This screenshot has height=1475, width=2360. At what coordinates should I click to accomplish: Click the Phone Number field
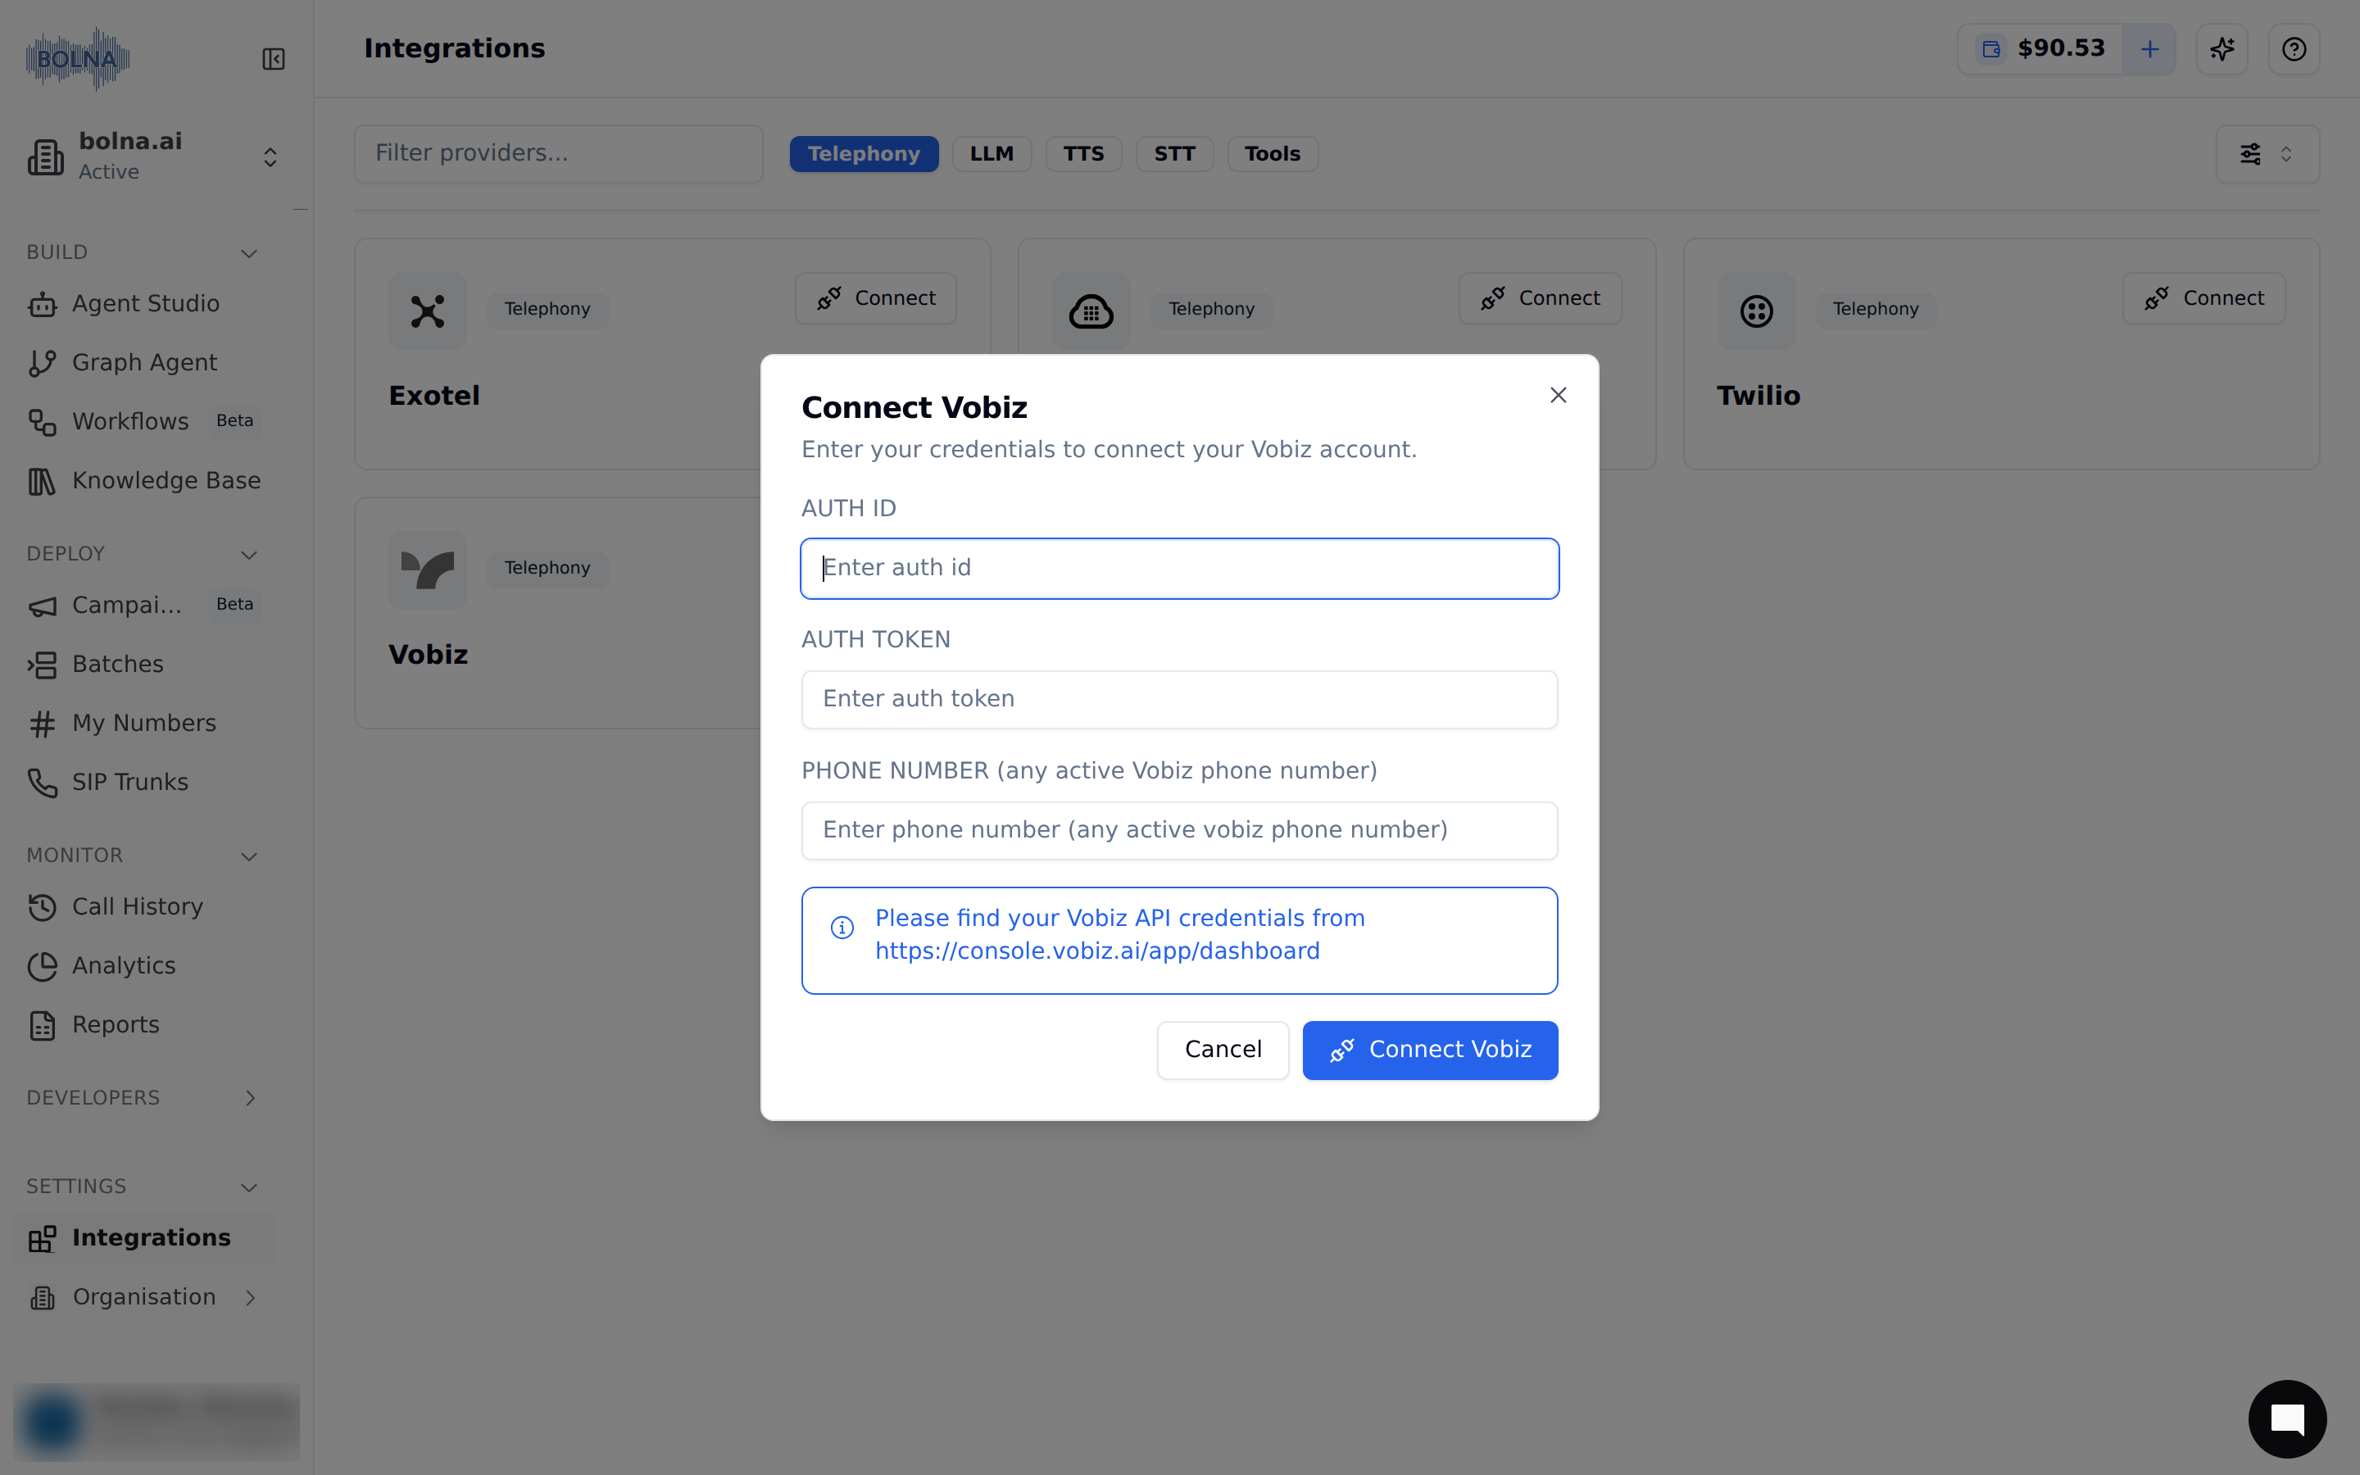(x=1179, y=830)
